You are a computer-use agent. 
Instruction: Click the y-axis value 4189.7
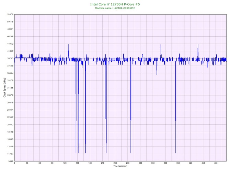tap(10, 51)
